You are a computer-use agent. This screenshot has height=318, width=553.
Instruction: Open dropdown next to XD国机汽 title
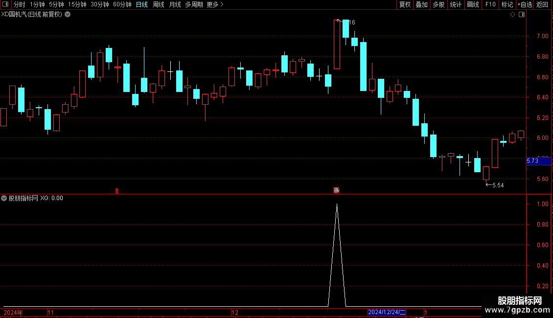tap(68, 15)
